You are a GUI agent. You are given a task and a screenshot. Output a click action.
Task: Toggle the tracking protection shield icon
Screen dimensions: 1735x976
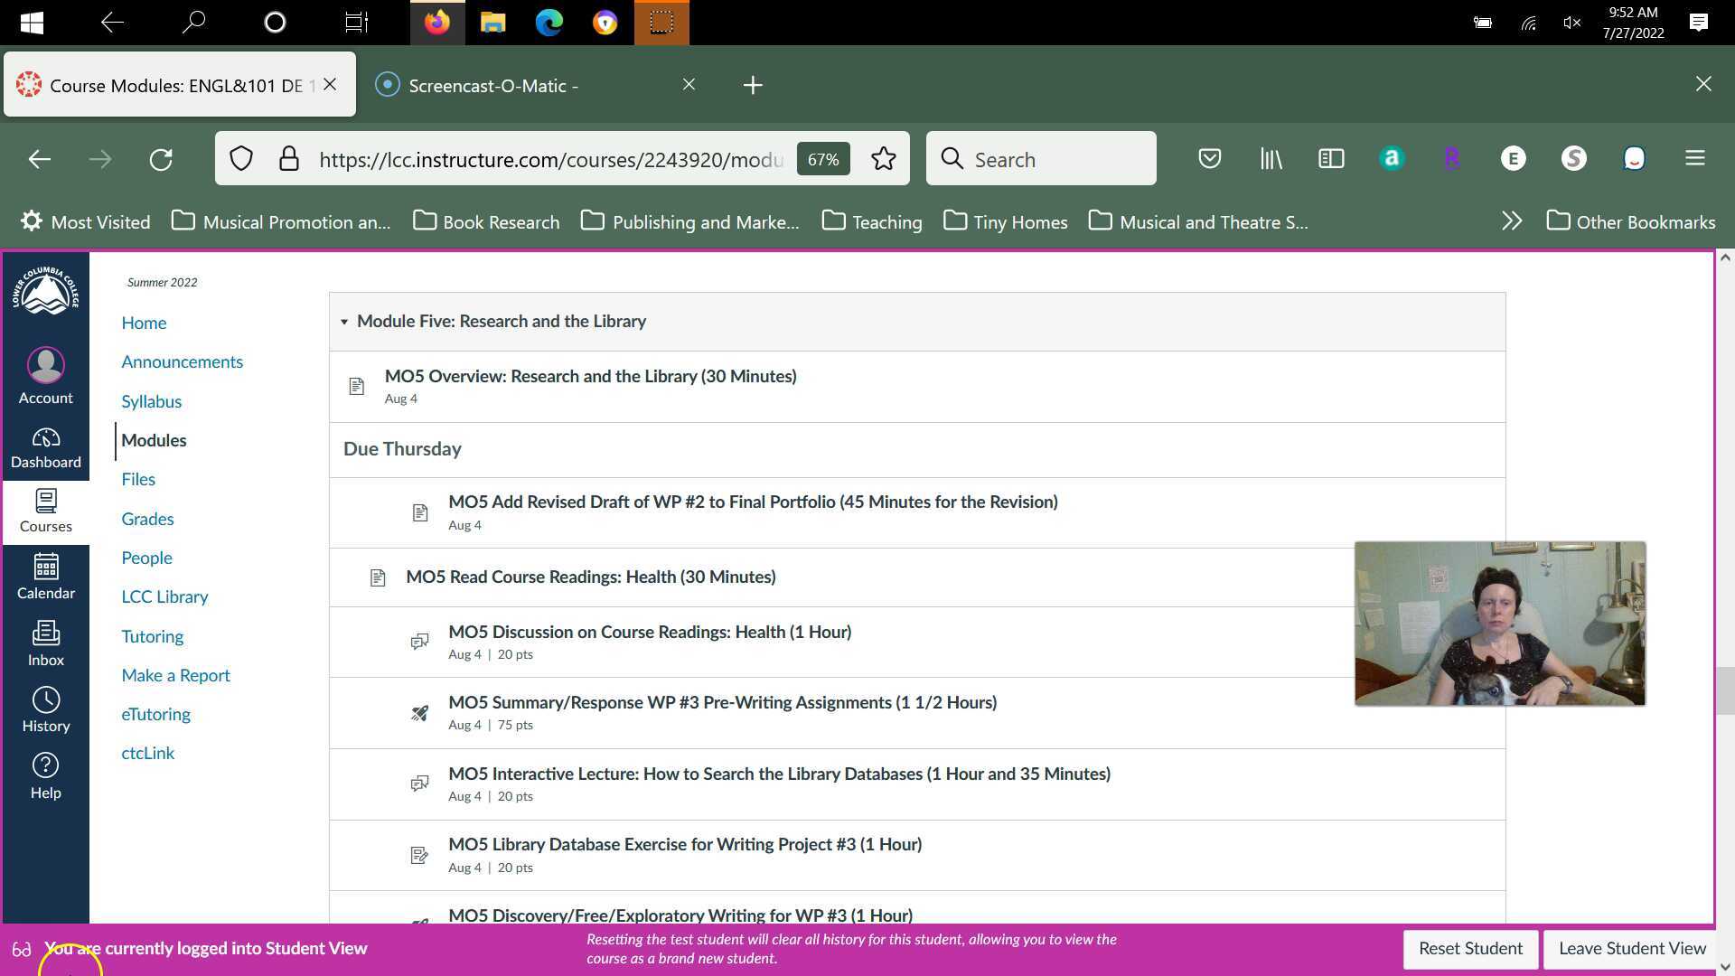click(x=240, y=158)
